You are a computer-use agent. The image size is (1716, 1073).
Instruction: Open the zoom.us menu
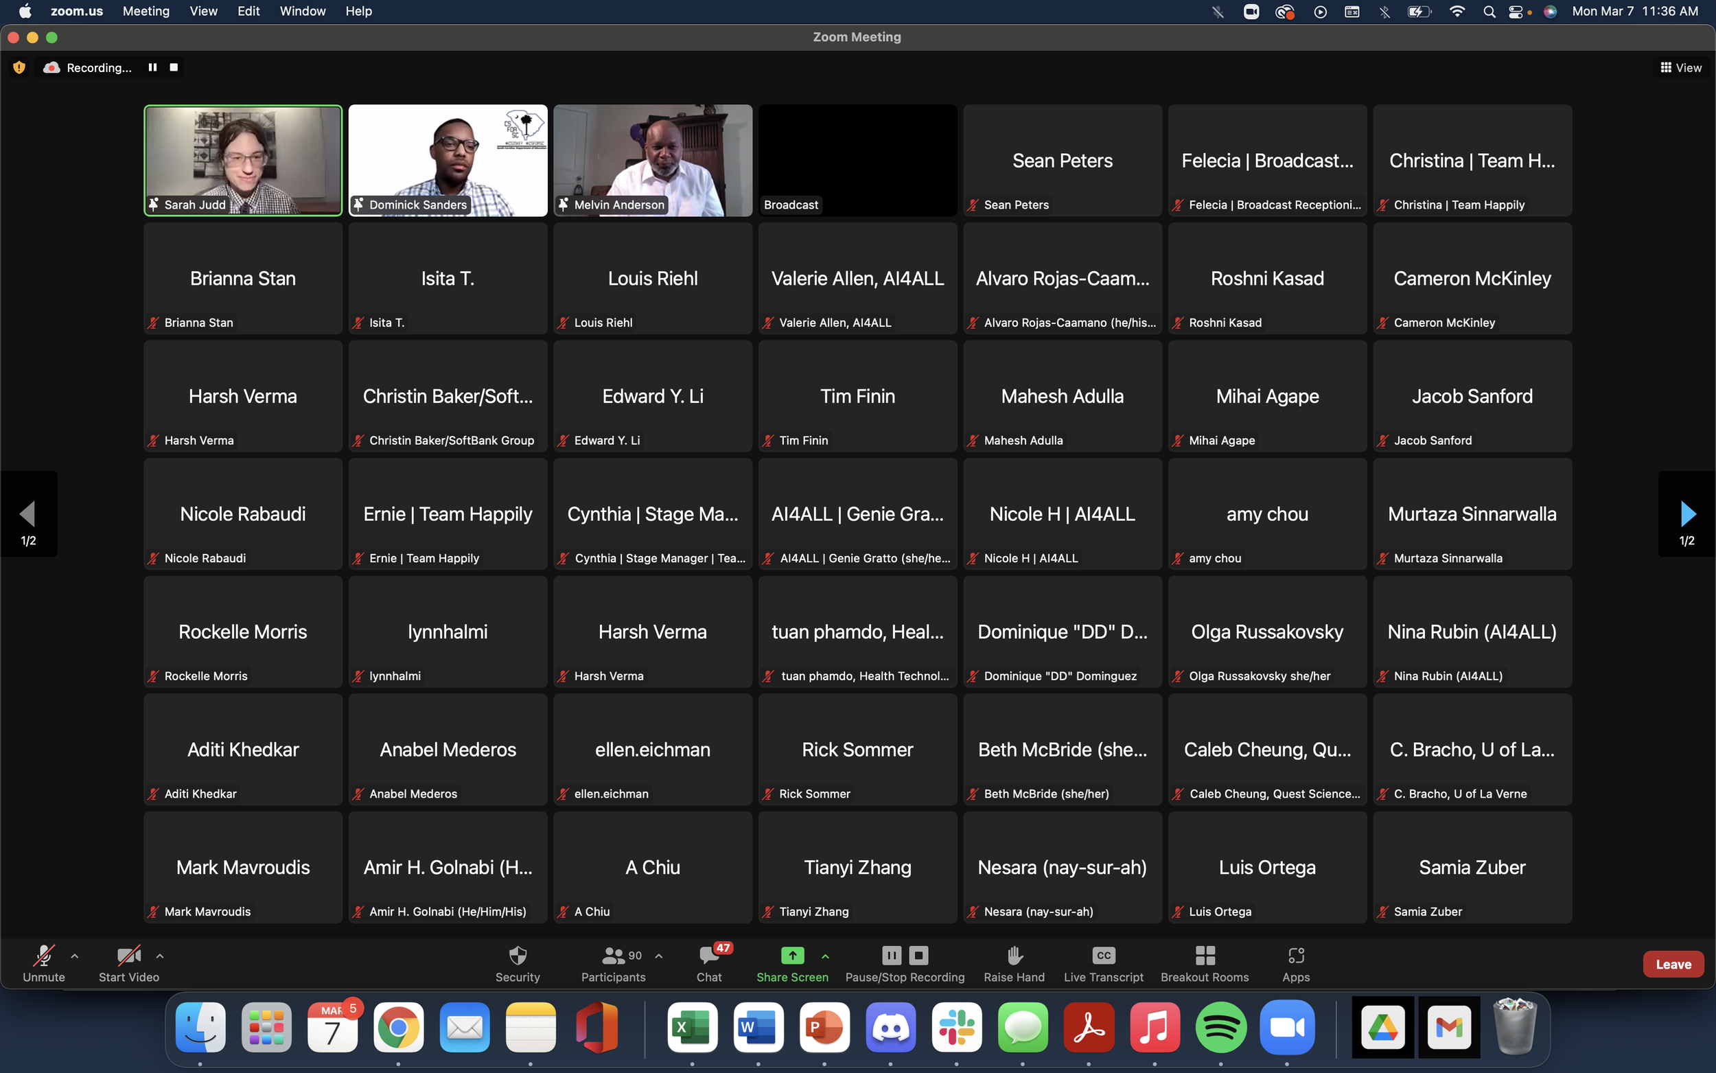pos(77,12)
